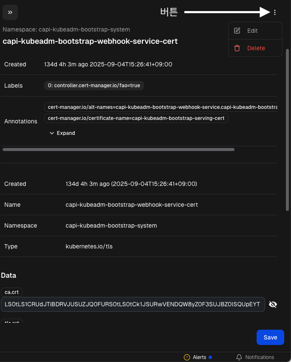The height and width of the screenshot is (362, 291).
Task: Click the vertical scrollbar on the right
Action: [288, 128]
